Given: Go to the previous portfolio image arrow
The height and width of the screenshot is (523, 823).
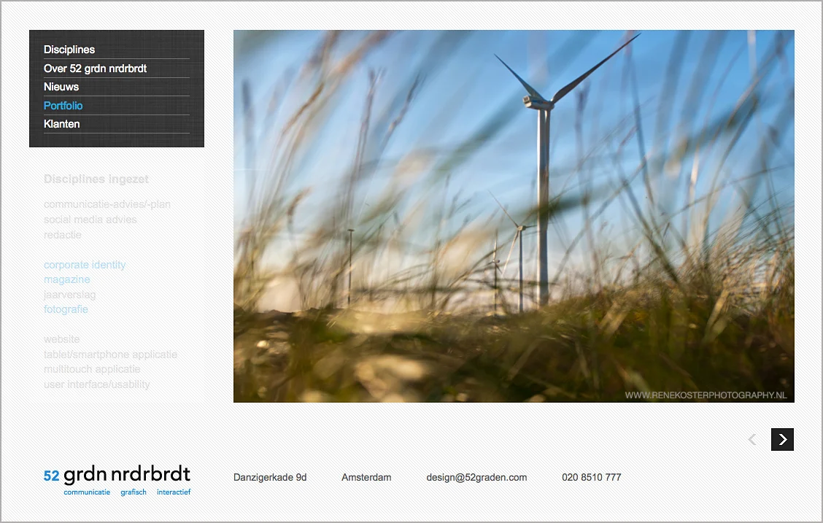Looking at the screenshot, I should [x=752, y=440].
